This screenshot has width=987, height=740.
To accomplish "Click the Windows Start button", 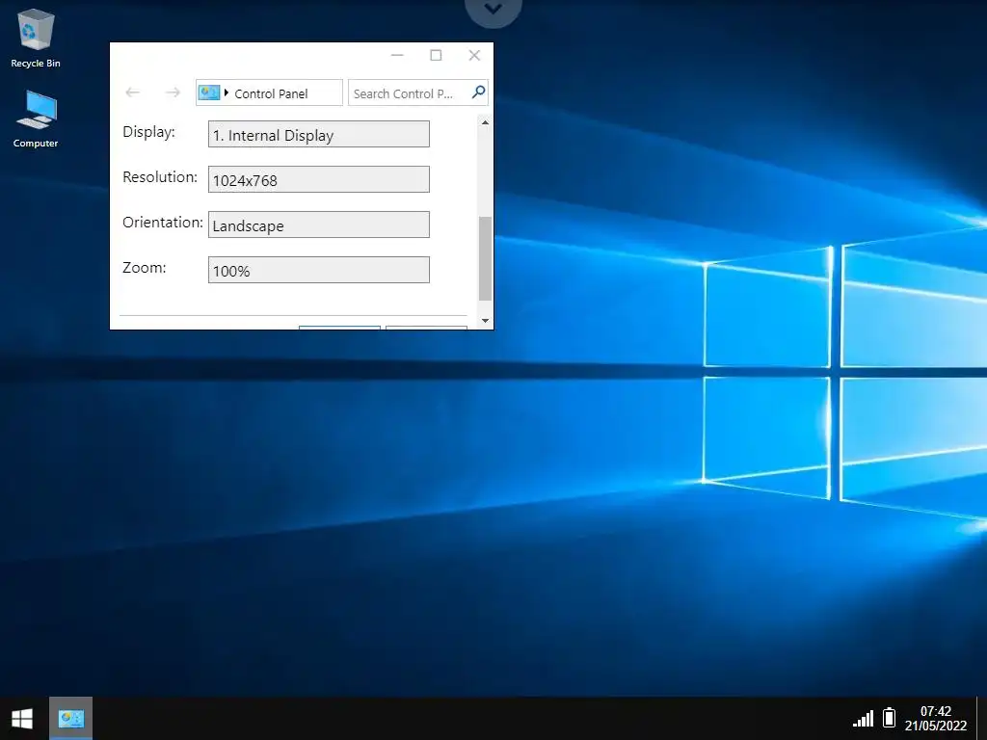I will 22,719.
